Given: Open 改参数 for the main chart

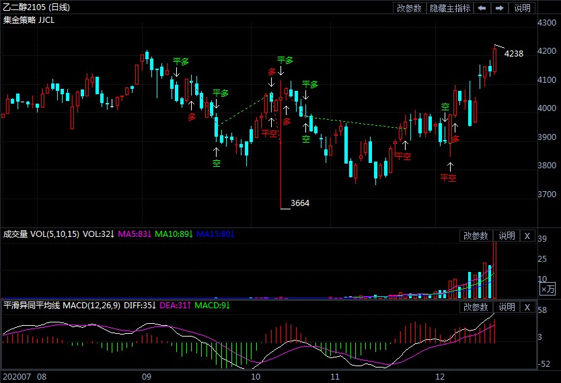Looking at the screenshot, I should tap(409, 8).
